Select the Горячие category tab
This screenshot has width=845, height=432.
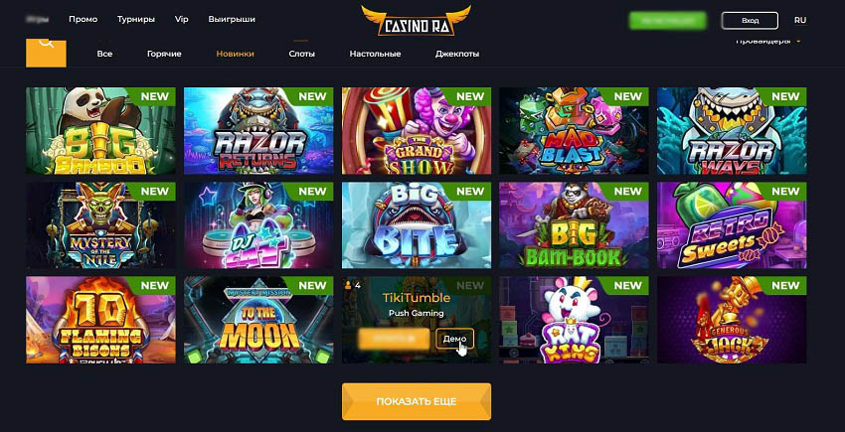point(164,54)
